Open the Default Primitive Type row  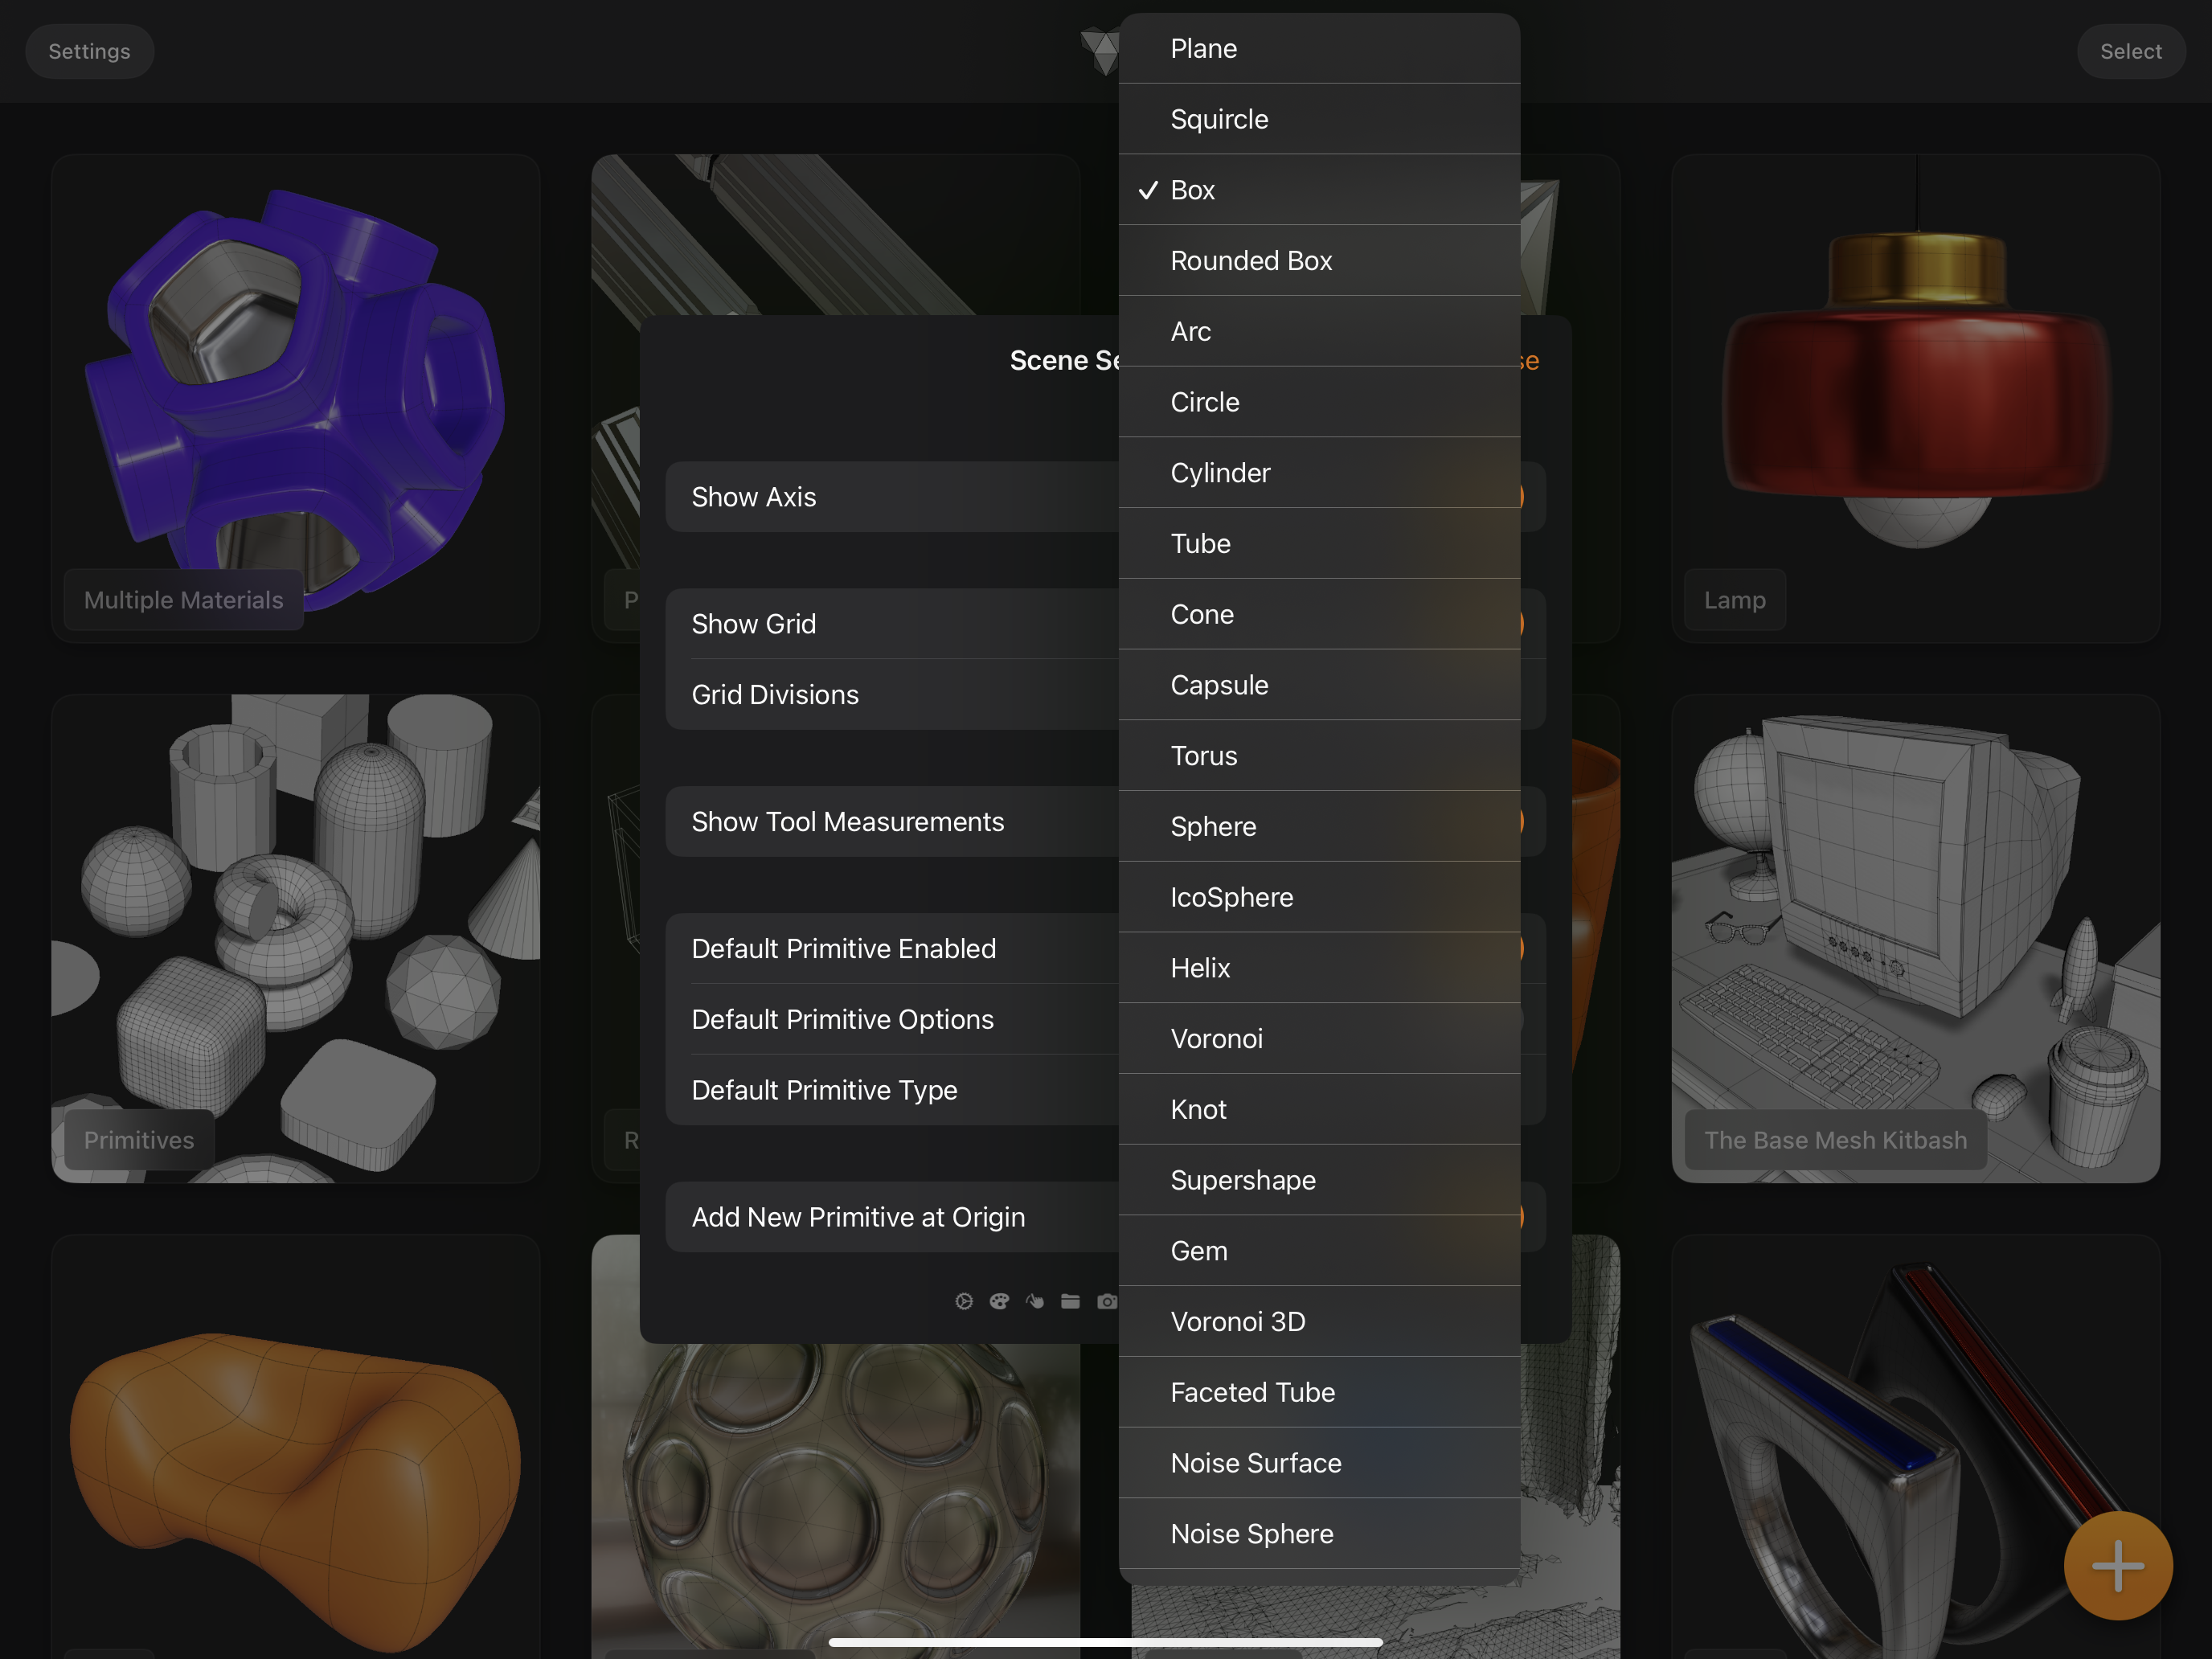click(x=892, y=1090)
